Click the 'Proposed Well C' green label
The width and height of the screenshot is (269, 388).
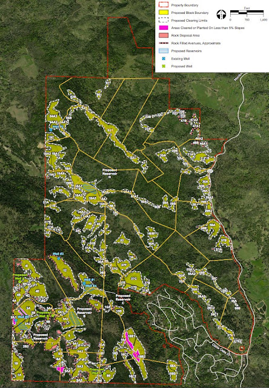[97, 371]
